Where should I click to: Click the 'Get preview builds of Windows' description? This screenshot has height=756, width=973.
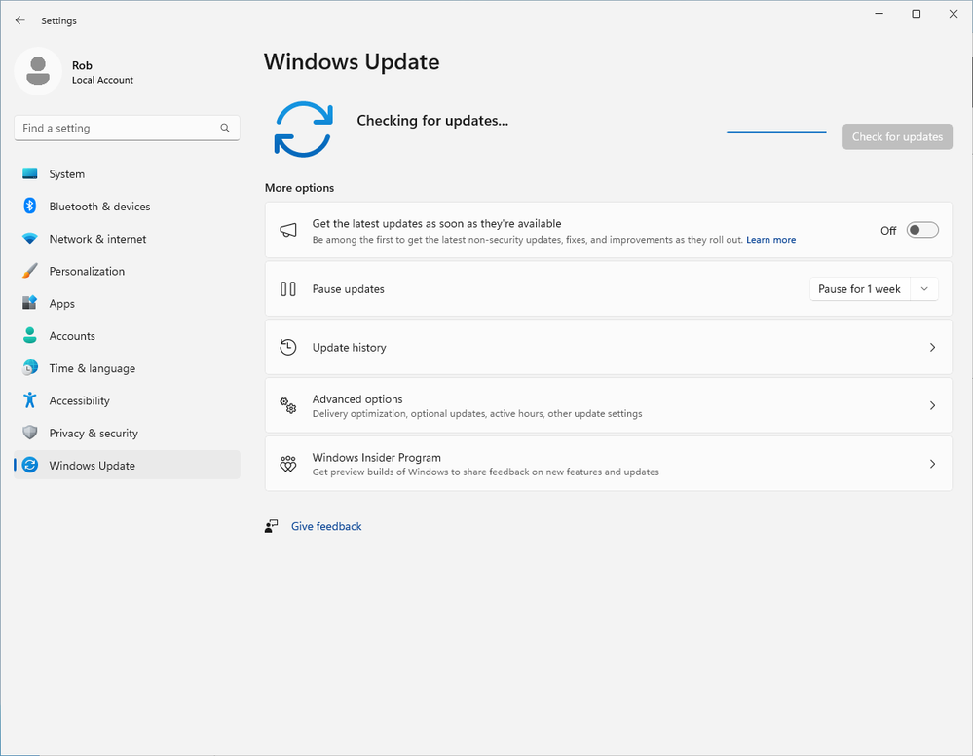[x=485, y=472]
